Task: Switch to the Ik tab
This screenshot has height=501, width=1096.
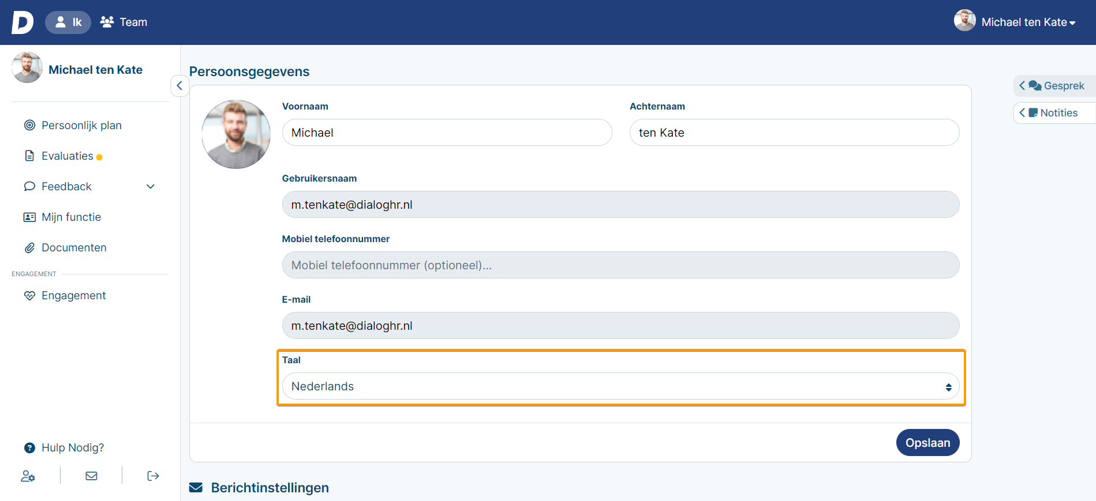Action: [68, 22]
